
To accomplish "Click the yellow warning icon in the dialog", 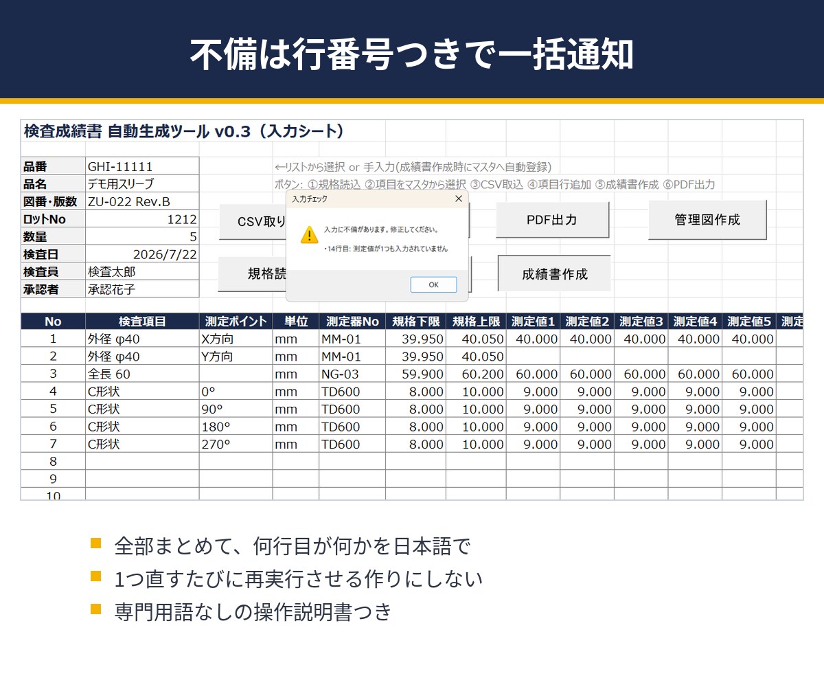I will tap(310, 235).
